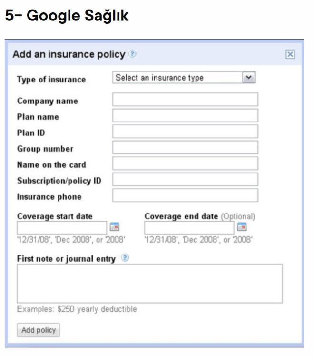Click the Type of insurance label
The image size is (314, 357).
[x=51, y=80]
